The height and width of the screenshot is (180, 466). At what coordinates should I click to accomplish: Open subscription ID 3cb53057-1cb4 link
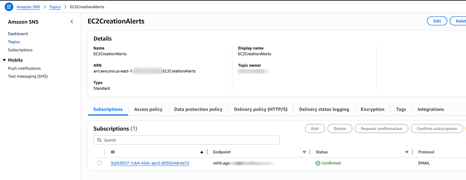pos(150,163)
